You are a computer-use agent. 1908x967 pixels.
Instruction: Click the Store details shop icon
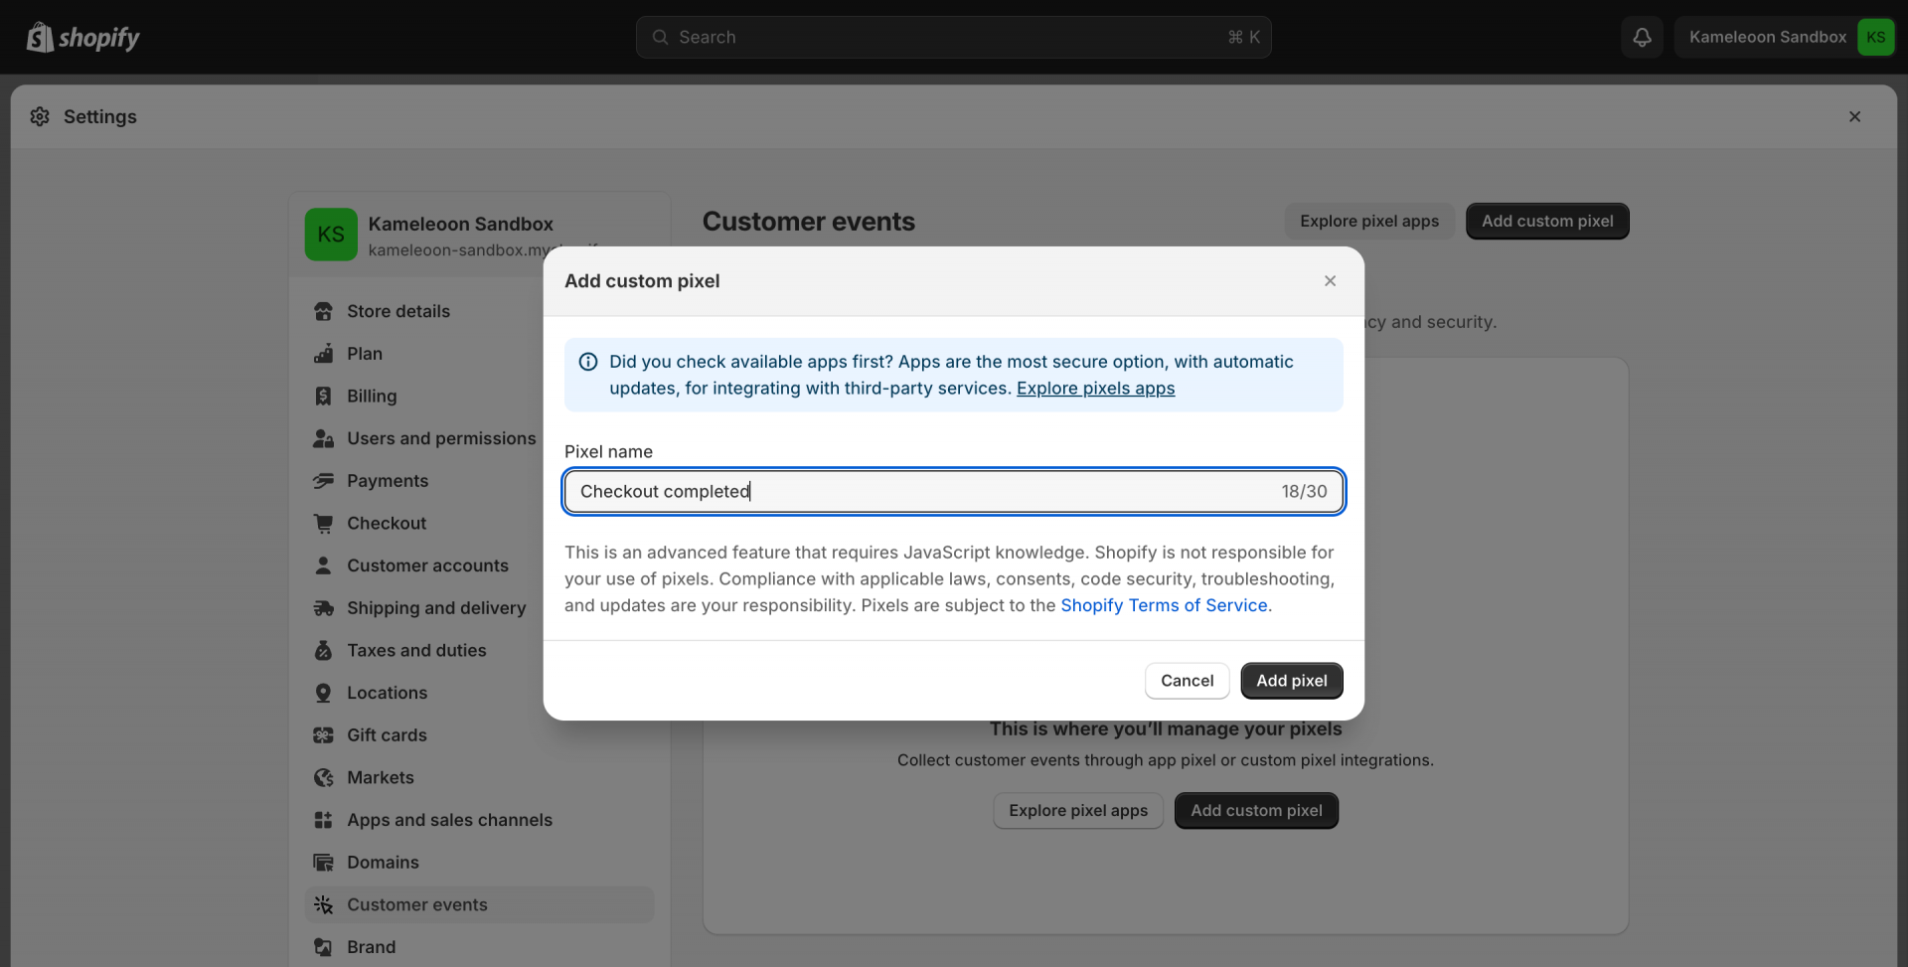323,312
